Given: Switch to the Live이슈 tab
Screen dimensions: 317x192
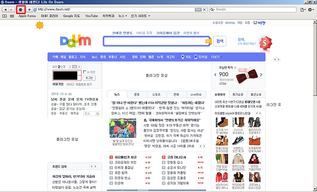Looking at the screenshot, I should [196, 94].
